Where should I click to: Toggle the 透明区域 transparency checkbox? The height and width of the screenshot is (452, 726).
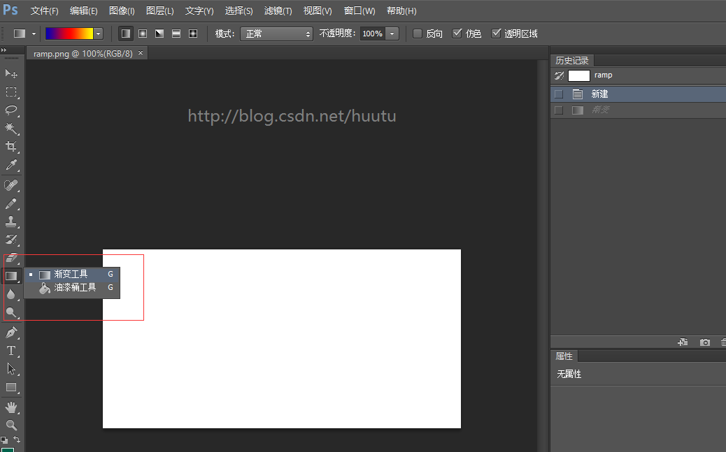coord(496,34)
